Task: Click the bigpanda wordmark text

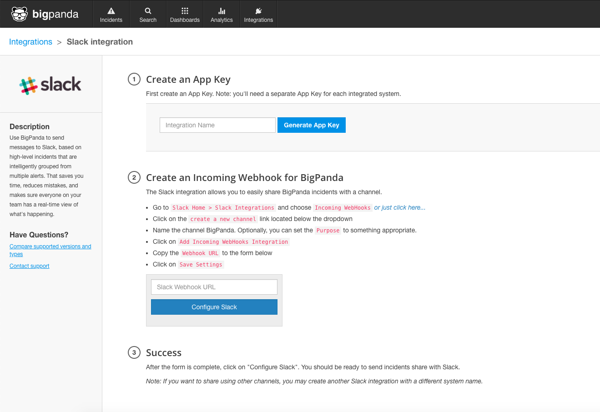Action: pos(55,14)
